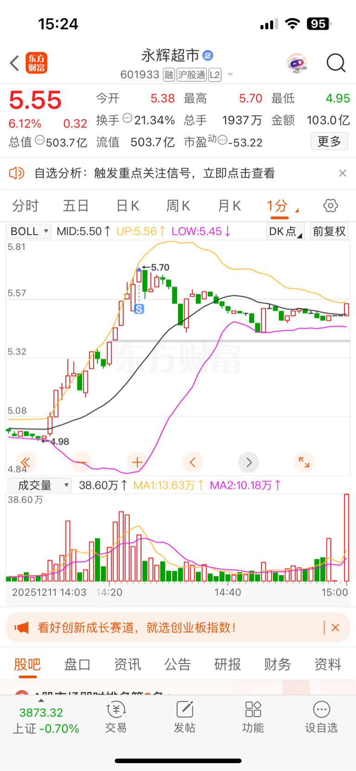
Task: Expand the 上证 index ticker arrow
Action: 41,701
